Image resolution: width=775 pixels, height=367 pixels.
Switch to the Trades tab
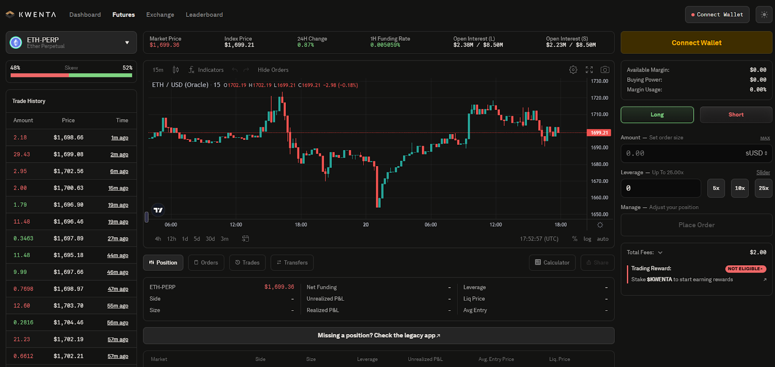(248, 262)
